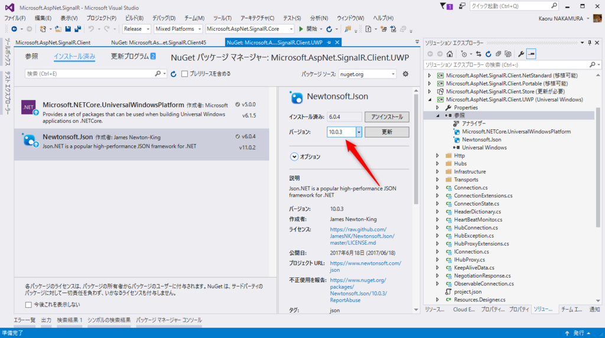605x338 pixels.
Task: Select project.json in Solution Explorer
Action: coord(467,292)
